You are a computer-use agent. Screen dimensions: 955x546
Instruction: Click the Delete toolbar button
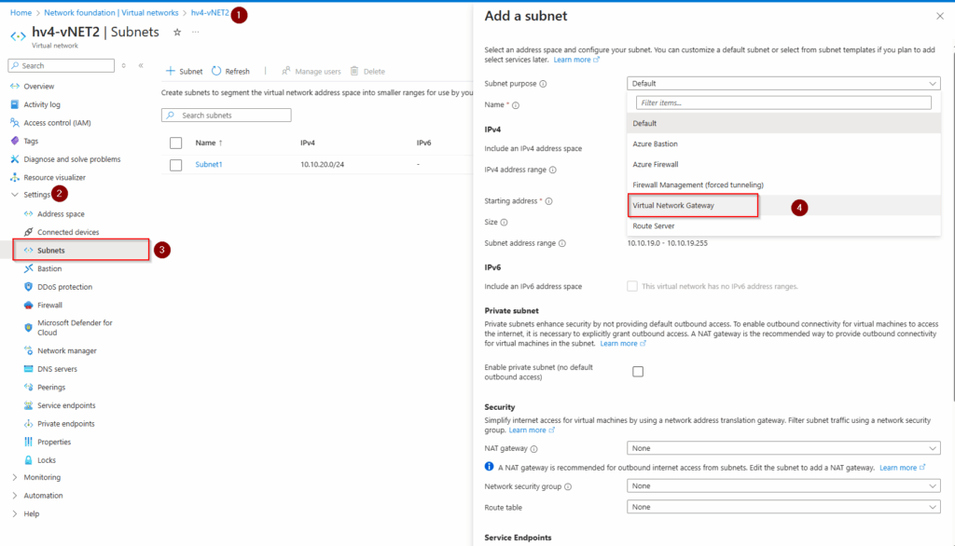pos(367,71)
